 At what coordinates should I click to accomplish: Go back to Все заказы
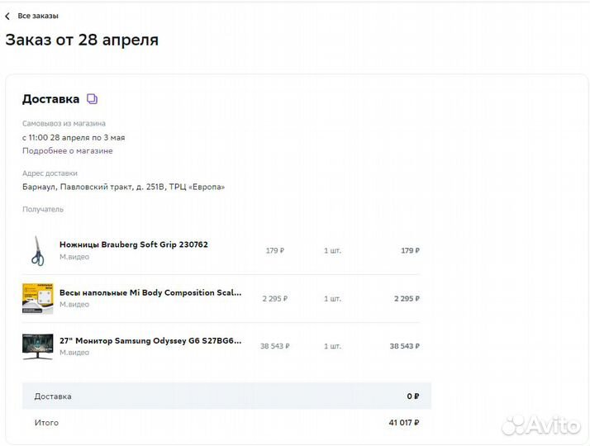pos(38,16)
